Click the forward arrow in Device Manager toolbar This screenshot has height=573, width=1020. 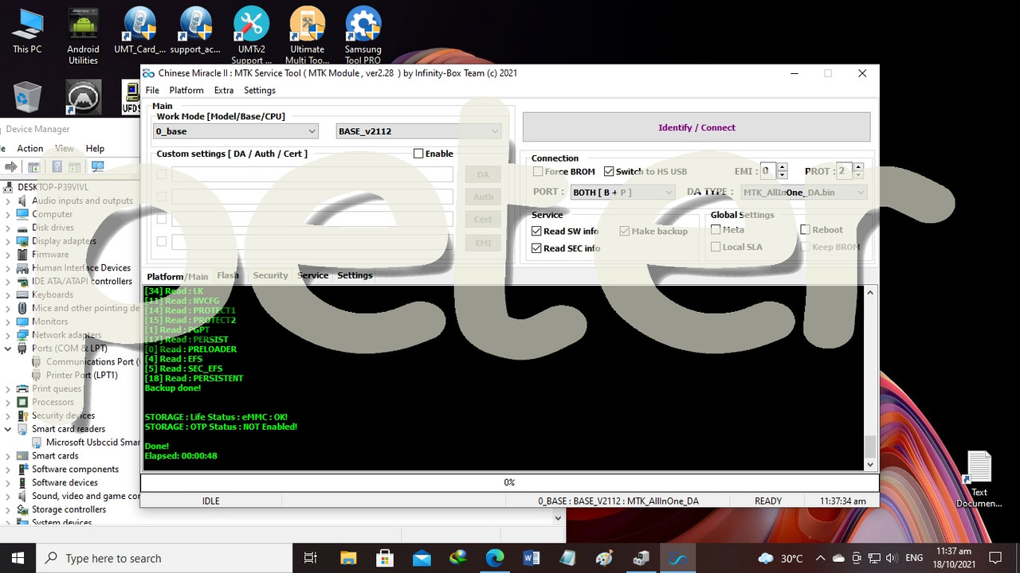tap(11, 166)
